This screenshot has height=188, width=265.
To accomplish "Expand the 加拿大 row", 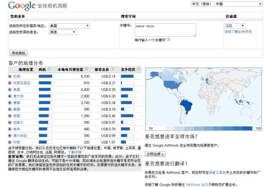I will coord(10,123).
